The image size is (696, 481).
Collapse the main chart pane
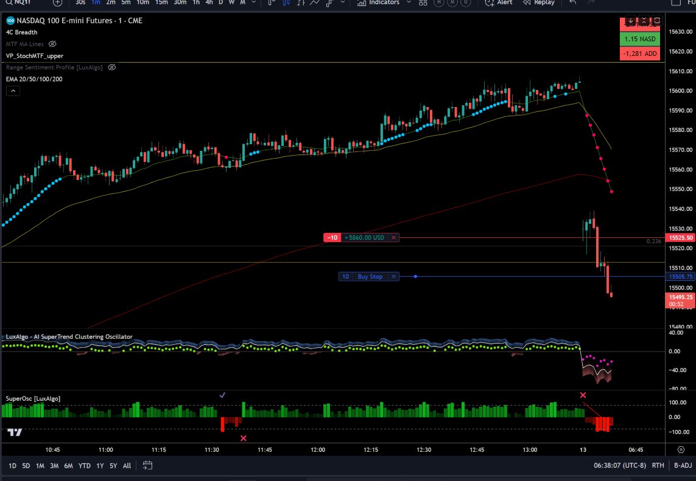[644, 21]
